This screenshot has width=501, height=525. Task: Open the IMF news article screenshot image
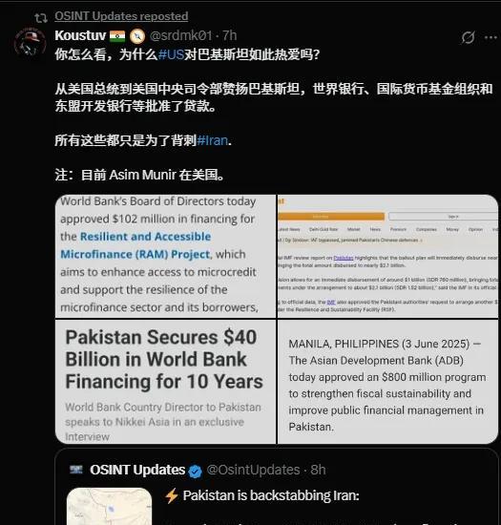[387, 256]
